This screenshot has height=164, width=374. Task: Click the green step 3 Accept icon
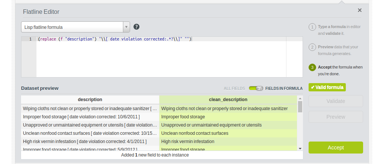[x=312, y=67]
